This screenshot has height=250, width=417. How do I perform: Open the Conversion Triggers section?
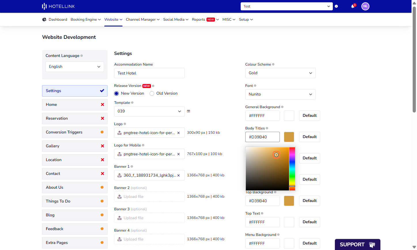(x=75, y=132)
